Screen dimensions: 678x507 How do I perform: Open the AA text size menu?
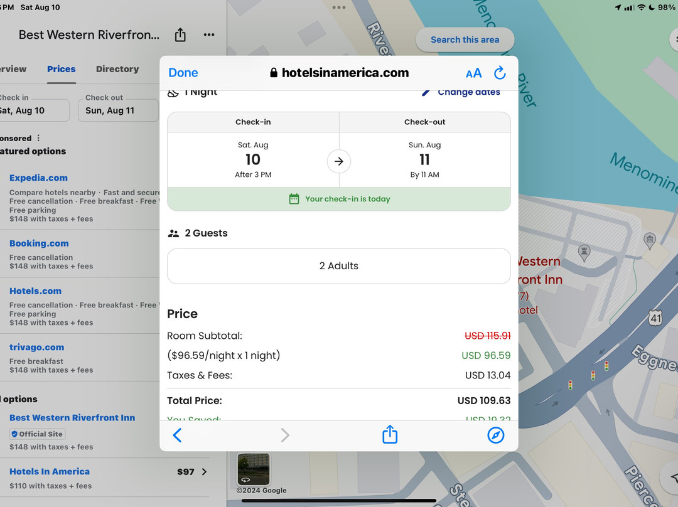473,73
